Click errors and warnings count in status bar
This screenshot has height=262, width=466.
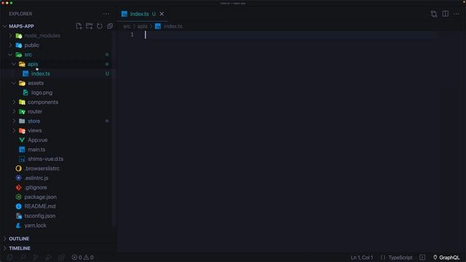82,258
